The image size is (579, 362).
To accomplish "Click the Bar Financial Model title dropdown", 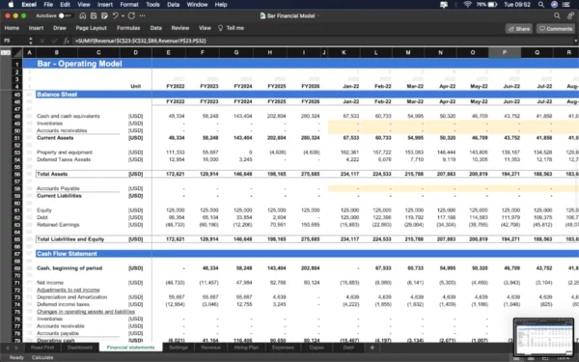I will [x=317, y=15].
